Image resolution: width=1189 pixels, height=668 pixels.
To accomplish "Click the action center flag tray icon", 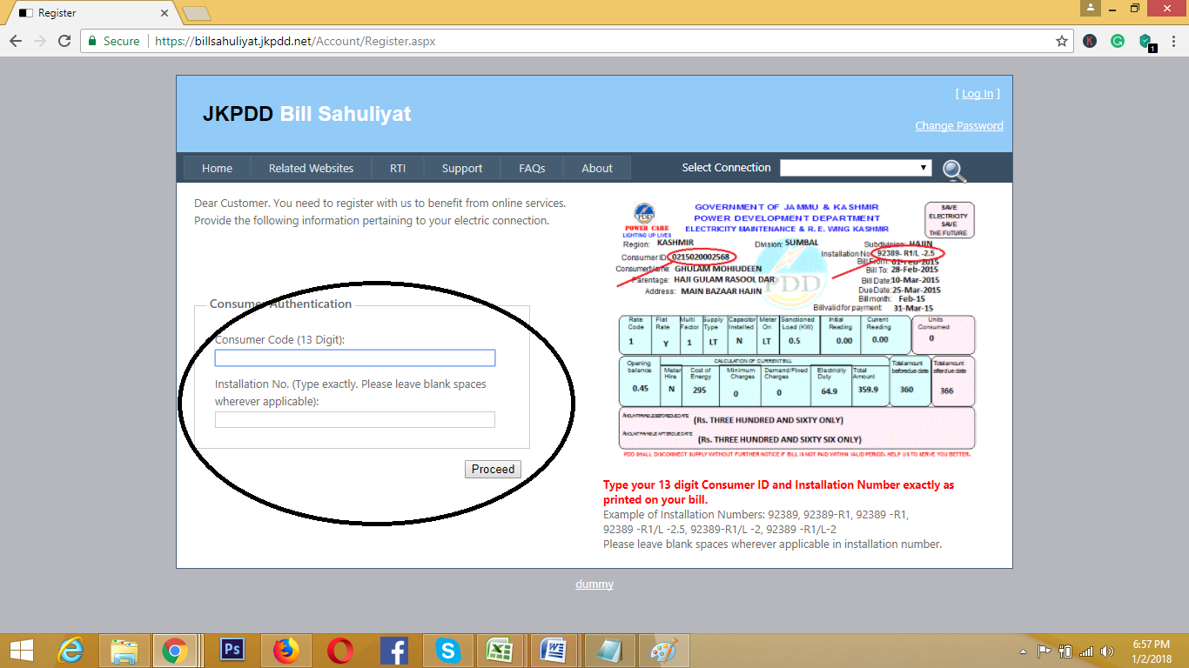I will (1044, 651).
